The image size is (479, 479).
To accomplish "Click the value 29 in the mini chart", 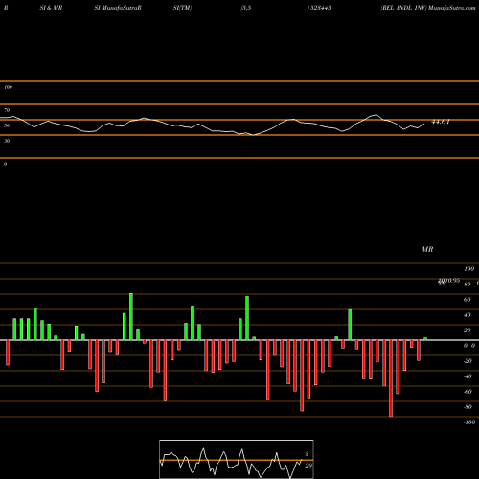I will (308, 466).
